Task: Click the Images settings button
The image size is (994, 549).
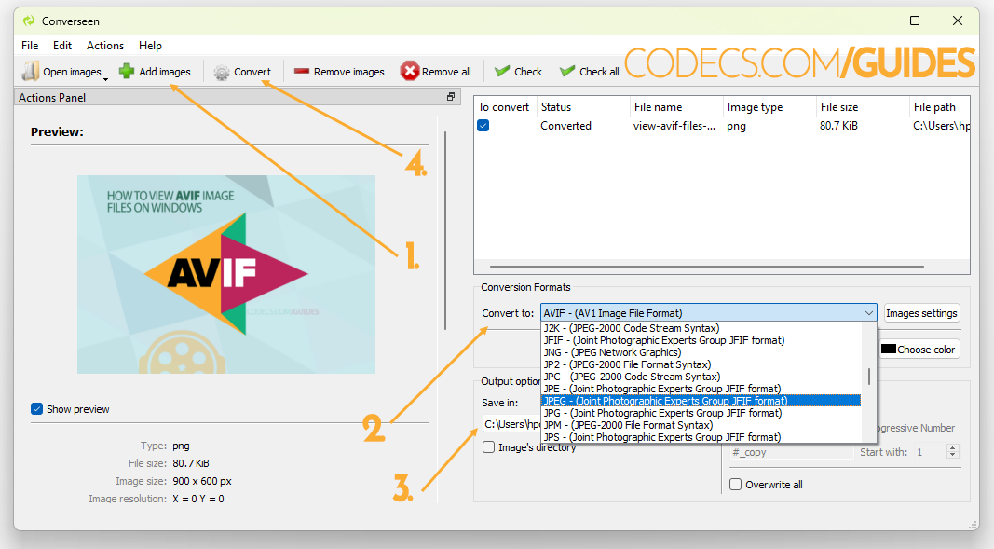Action: (921, 313)
